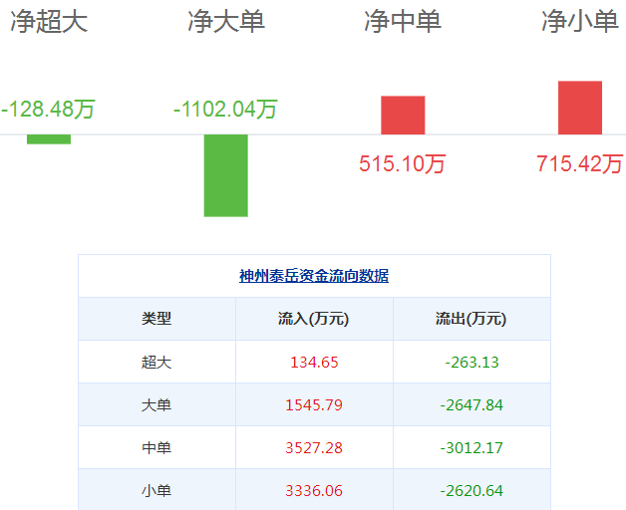Screen dimensions: 626x510
Task: Click the 类型 column header
Action: point(156,319)
